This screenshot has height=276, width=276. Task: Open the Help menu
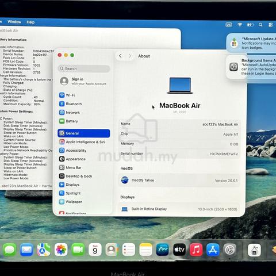[30, 22]
